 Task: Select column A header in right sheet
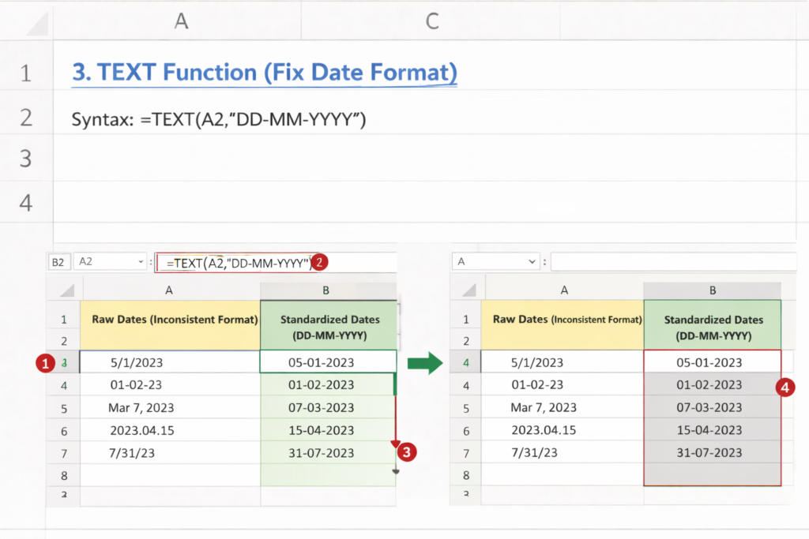pyautogui.click(x=564, y=290)
